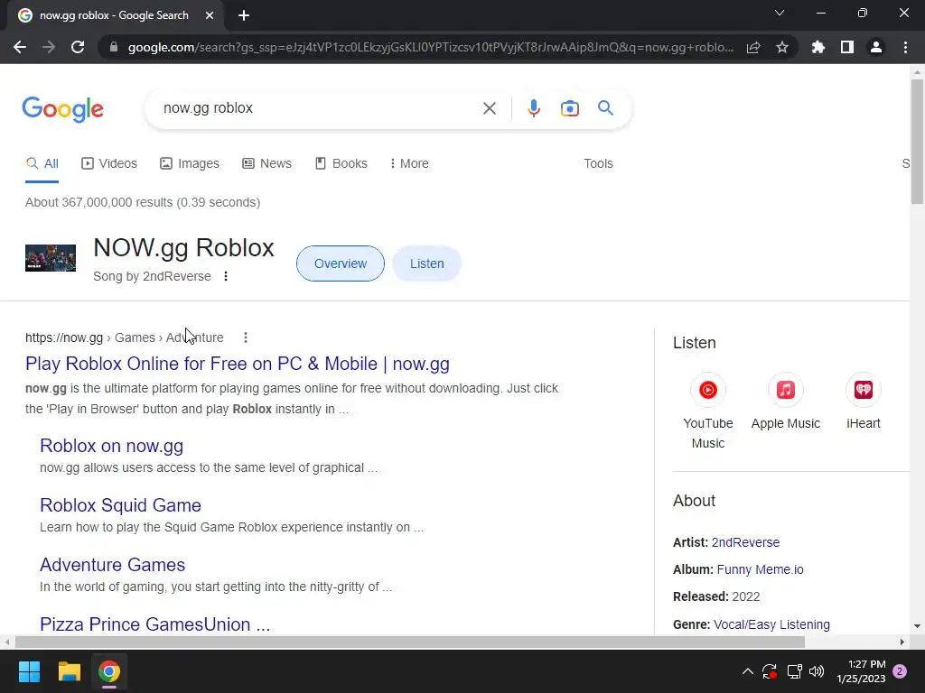This screenshot has width=925, height=693.
Task: Open clock showing 1:27 PM
Action: 861,671
